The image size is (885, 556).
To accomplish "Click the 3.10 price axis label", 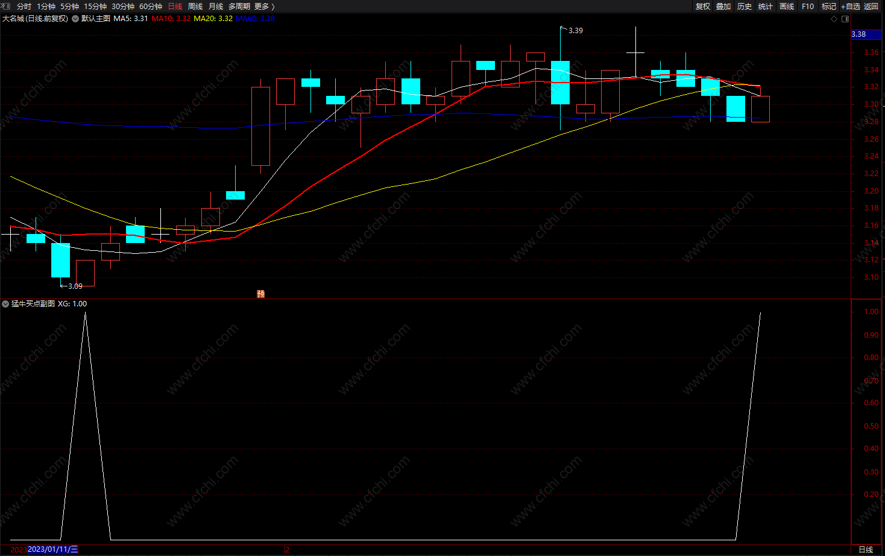I will 871,277.
